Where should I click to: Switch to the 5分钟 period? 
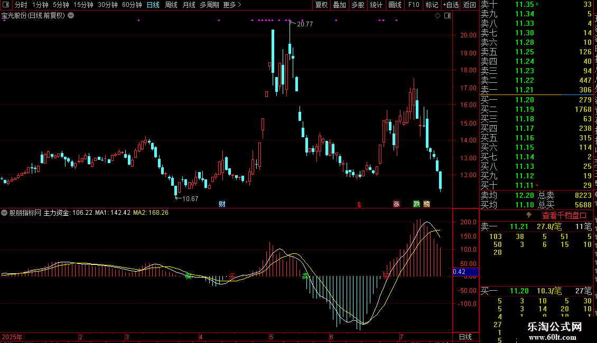pyautogui.click(x=61, y=5)
